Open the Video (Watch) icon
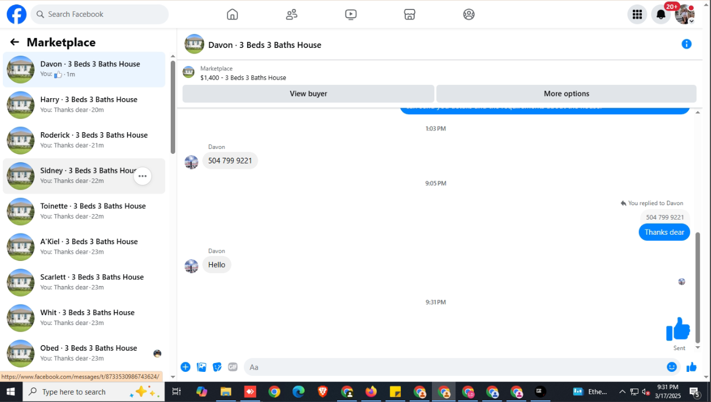 tap(350, 14)
